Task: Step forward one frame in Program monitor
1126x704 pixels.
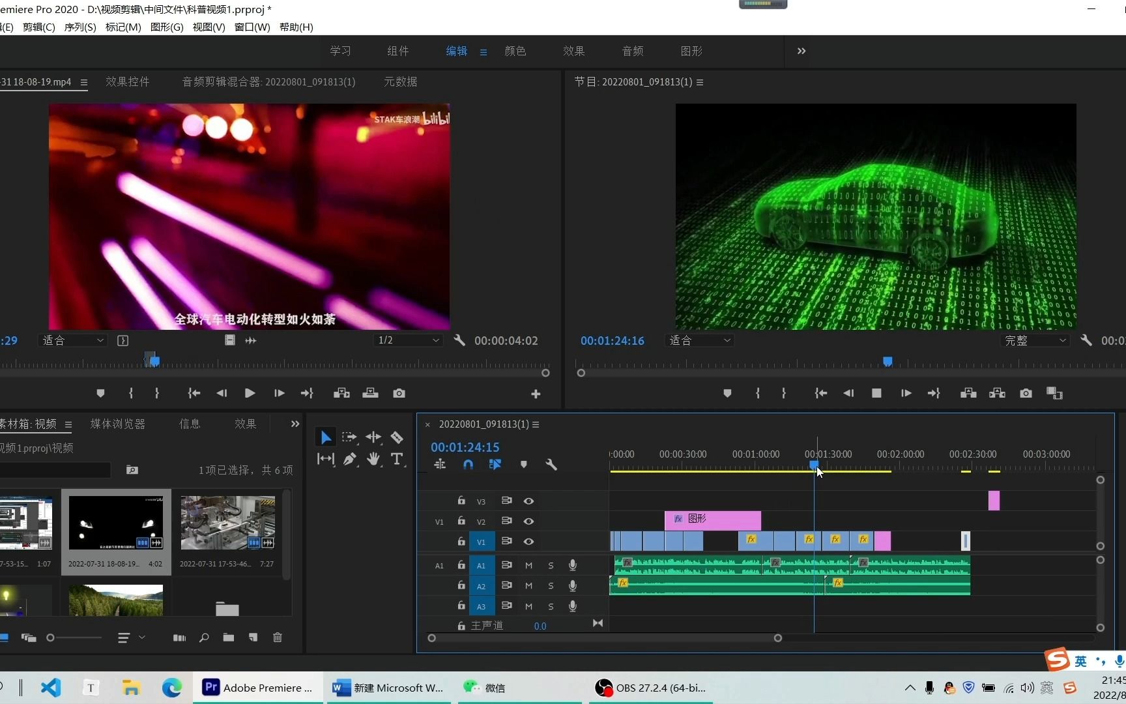Action: click(x=906, y=393)
